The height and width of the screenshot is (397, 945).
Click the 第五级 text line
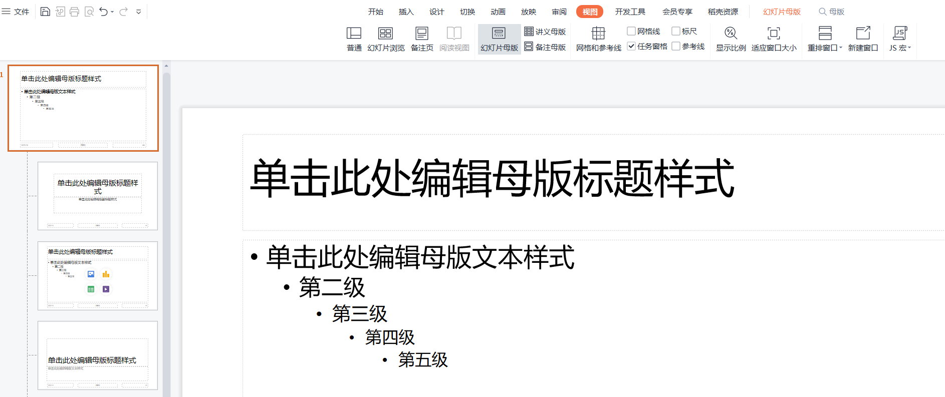coord(423,359)
